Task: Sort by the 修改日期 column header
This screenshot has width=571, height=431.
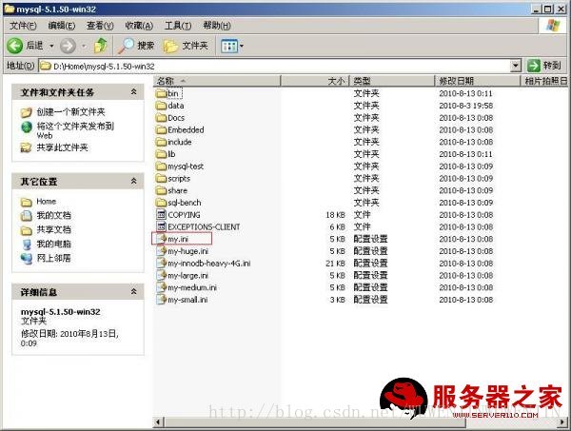Action: [x=477, y=81]
